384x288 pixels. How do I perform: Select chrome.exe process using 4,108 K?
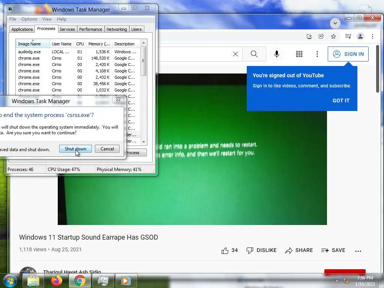(78, 71)
